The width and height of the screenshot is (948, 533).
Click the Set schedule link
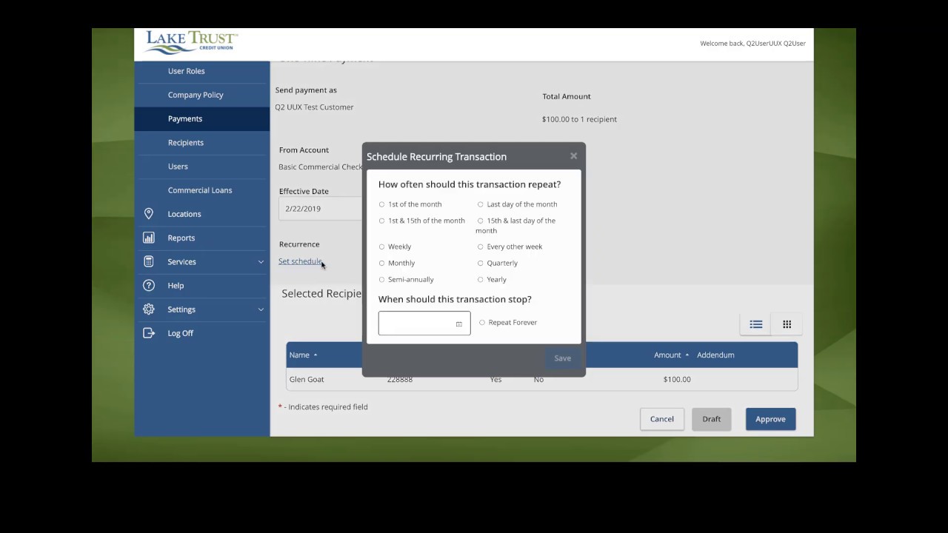pos(300,261)
